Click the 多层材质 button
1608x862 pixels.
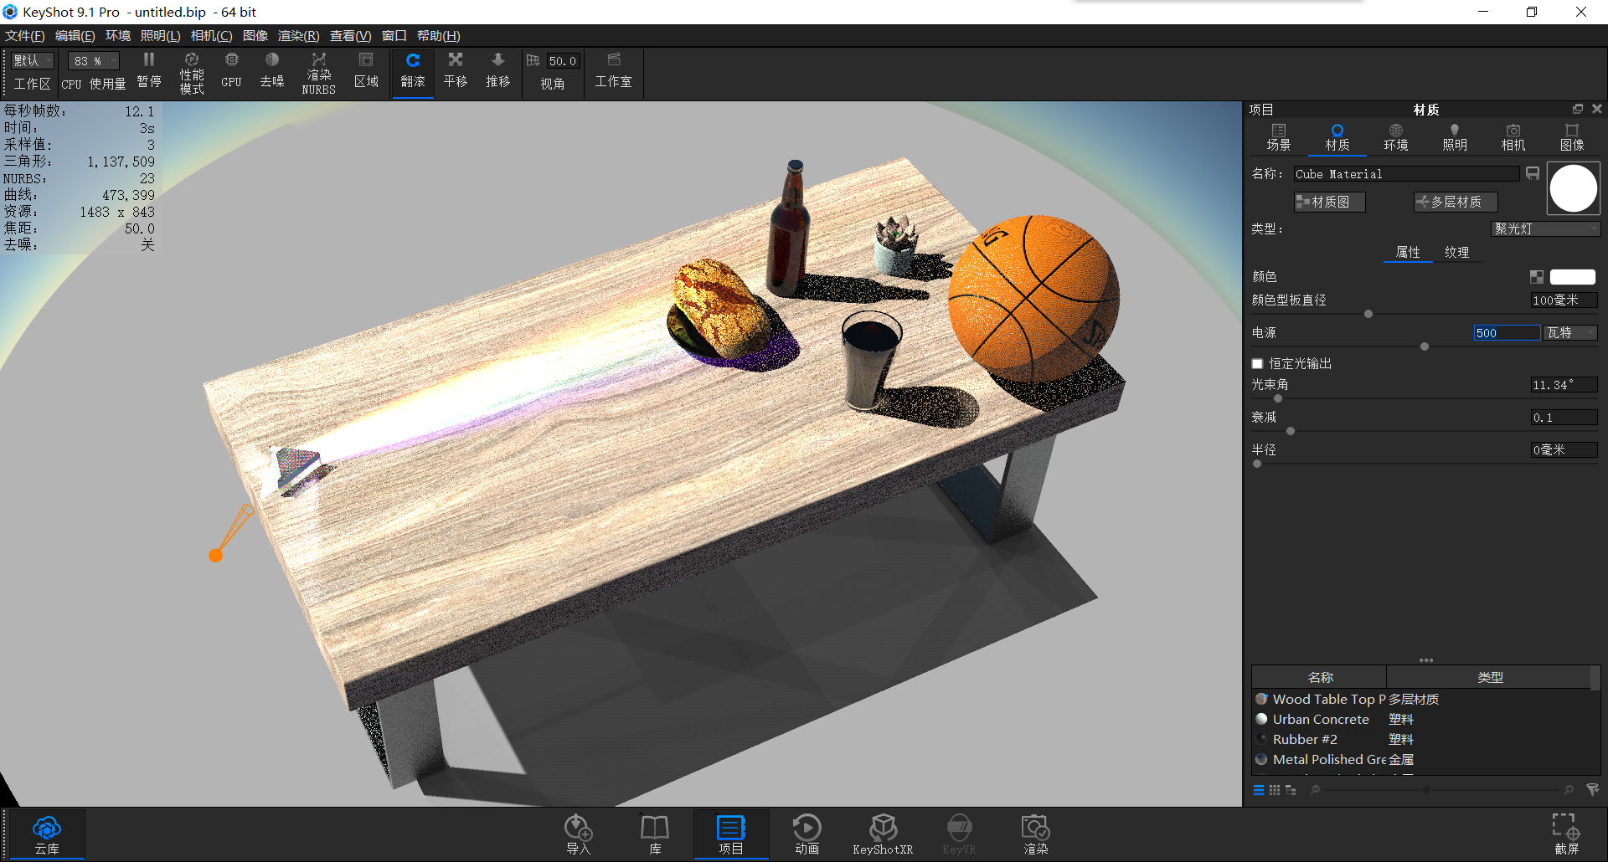tap(1455, 201)
